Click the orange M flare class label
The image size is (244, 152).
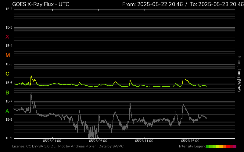point(8,55)
